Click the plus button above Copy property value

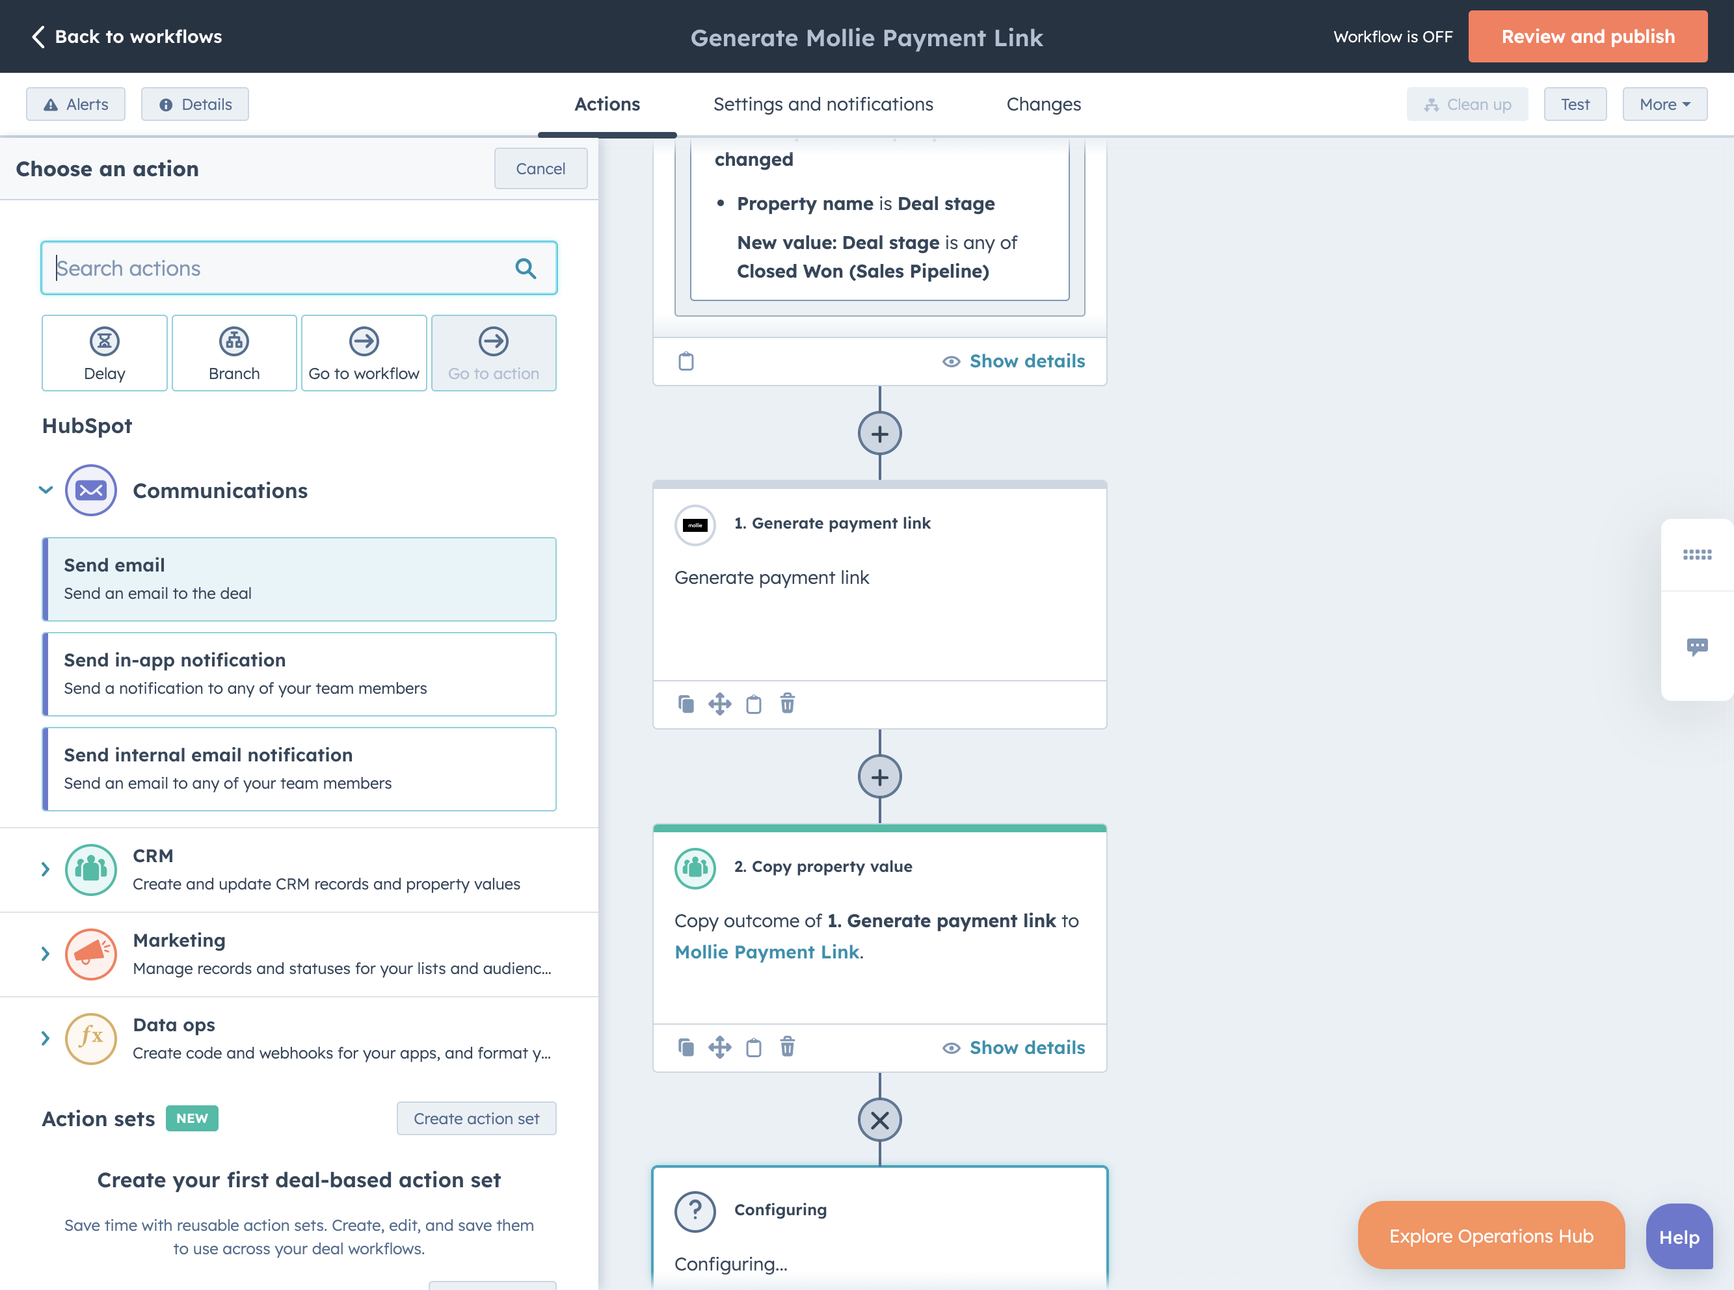click(879, 777)
